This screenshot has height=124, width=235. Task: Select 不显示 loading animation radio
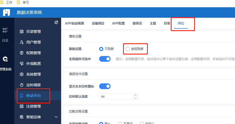click(120, 123)
